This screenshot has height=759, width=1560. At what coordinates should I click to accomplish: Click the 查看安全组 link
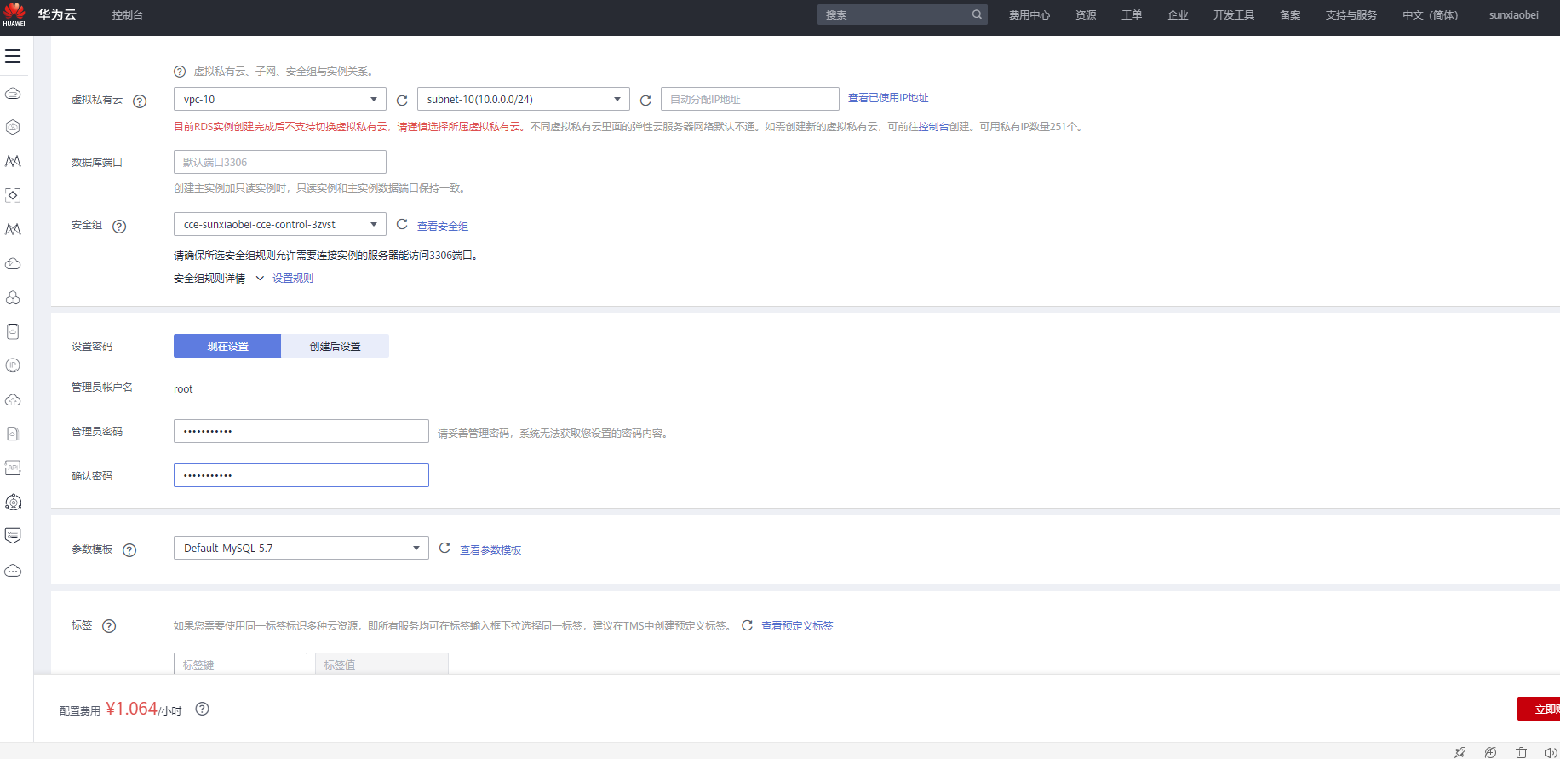443,227
